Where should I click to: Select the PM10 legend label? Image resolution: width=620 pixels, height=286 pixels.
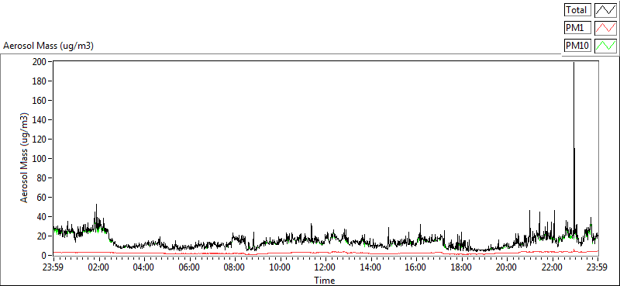[577, 46]
